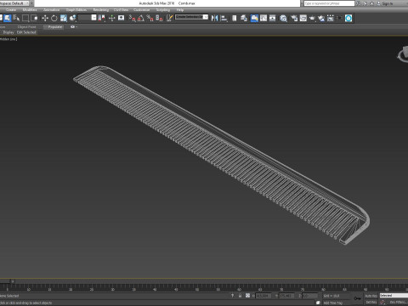Viewport: 408px width, 306px height.
Task: Open Edit Named Selection Sets
Action: 169,18
